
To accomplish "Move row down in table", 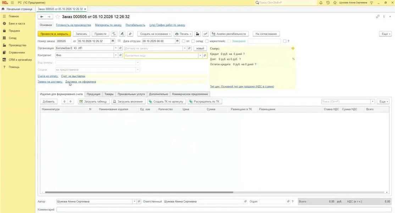I will click(x=71, y=102).
